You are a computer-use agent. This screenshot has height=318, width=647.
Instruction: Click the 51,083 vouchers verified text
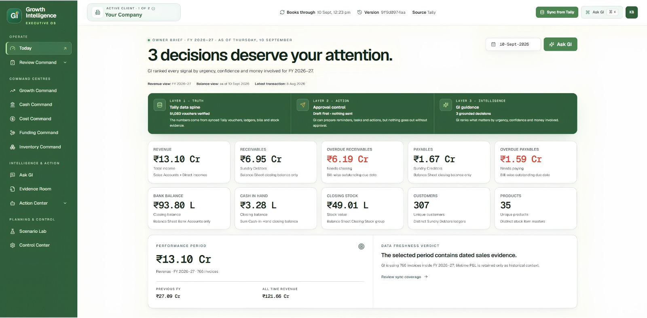click(190, 114)
